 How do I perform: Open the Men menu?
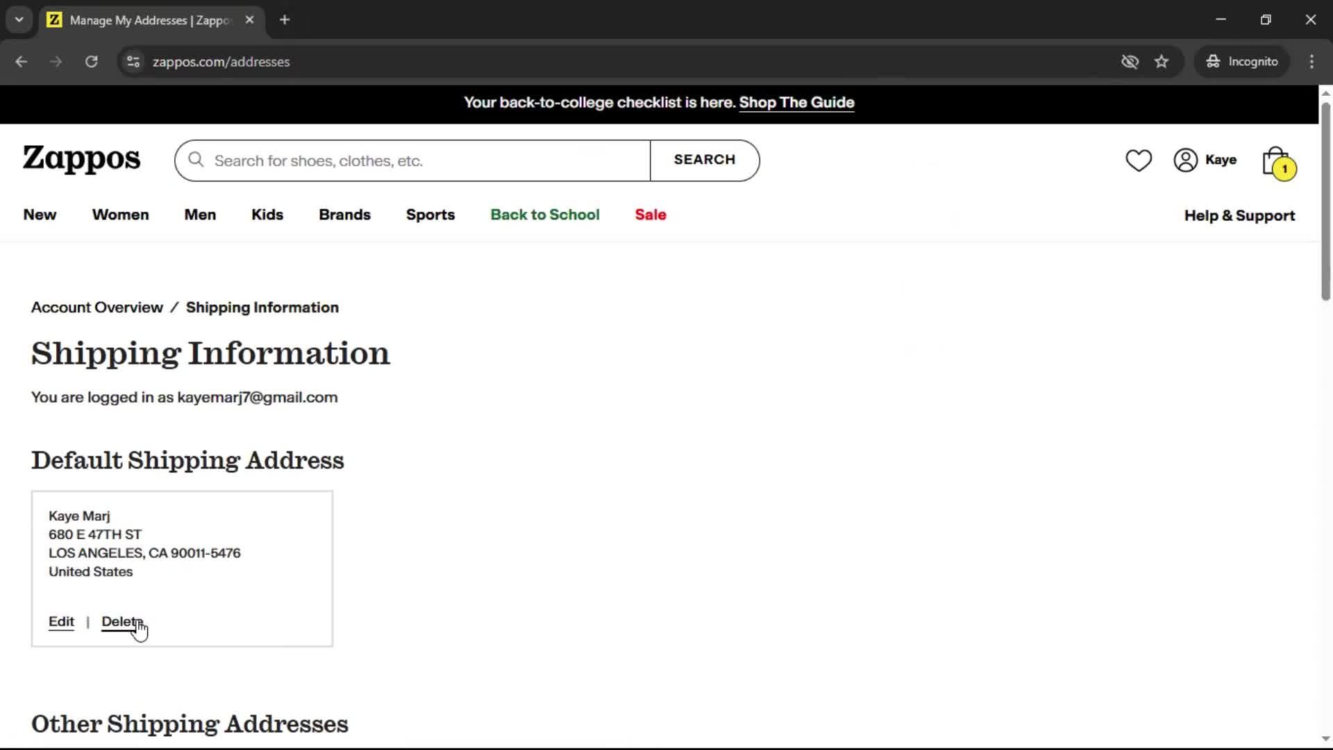tap(200, 215)
